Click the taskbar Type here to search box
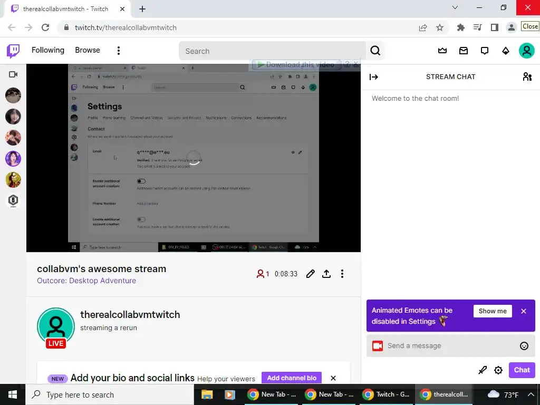The width and height of the screenshot is (540, 405). click(x=110, y=394)
